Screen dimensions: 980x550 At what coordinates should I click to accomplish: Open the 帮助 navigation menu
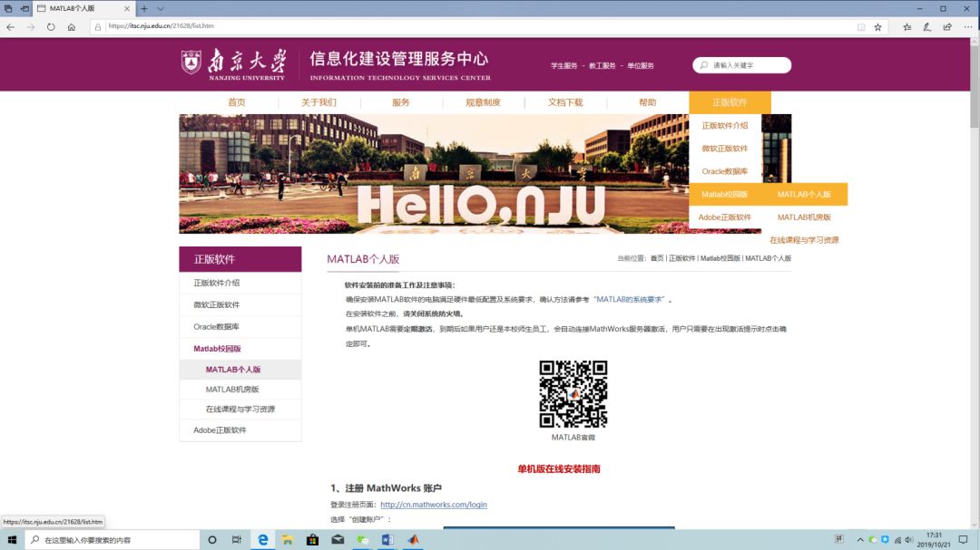point(648,102)
